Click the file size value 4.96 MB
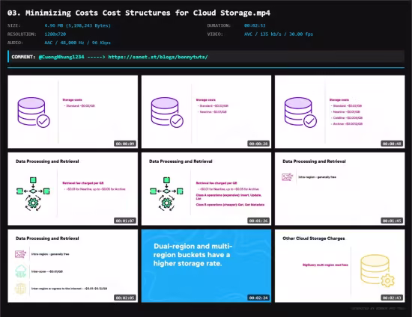 coord(77,25)
